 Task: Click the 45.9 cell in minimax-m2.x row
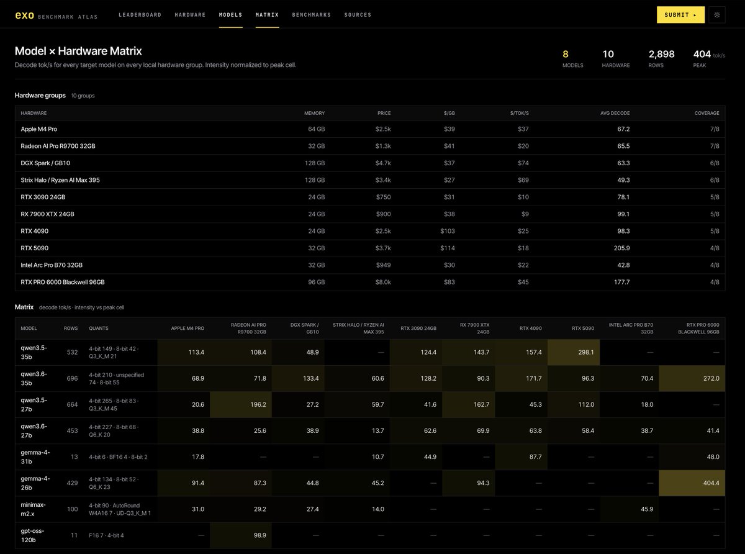coord(630,509)
